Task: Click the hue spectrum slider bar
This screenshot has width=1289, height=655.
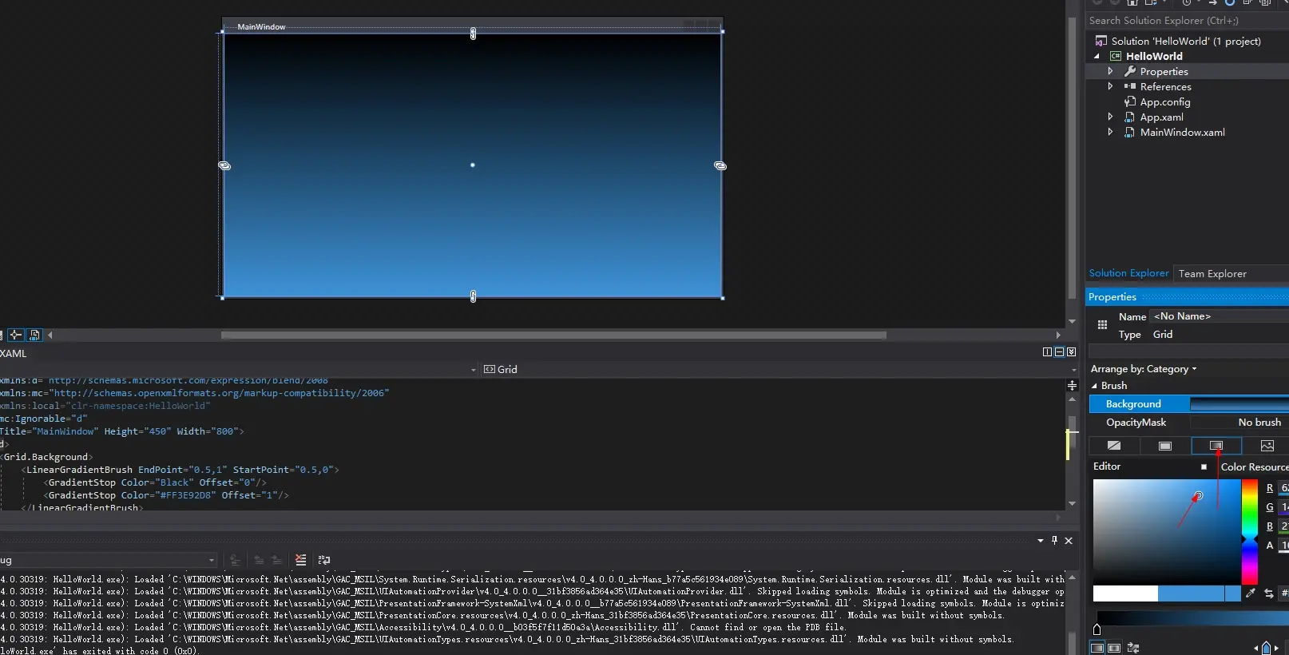Action: (1249, 531)
